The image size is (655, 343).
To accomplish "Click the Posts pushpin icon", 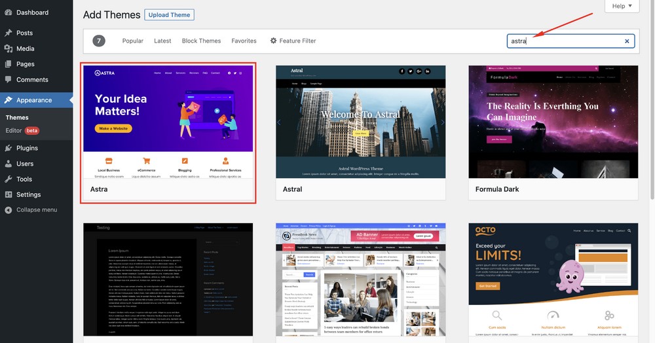I will [x=8, y=33].
